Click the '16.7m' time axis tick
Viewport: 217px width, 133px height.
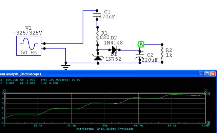pyautogui.click(x=38, y=126)
